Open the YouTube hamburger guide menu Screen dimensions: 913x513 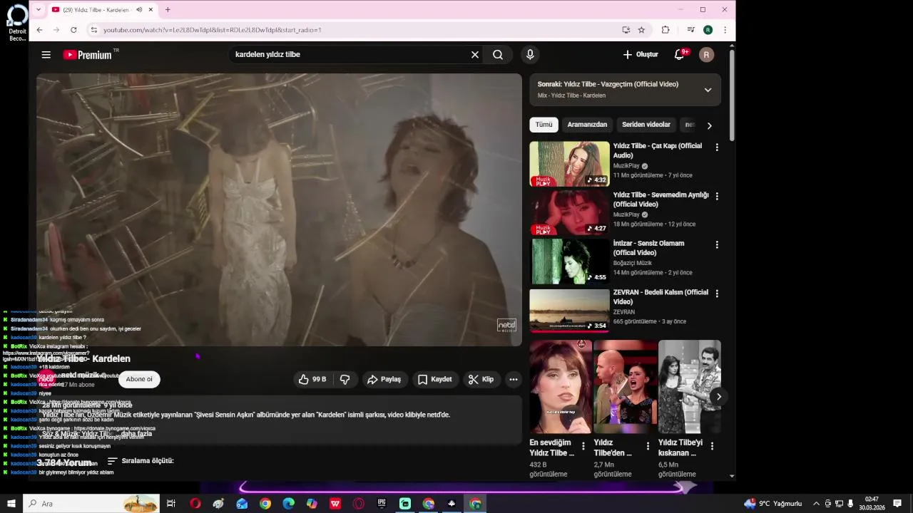46,55
